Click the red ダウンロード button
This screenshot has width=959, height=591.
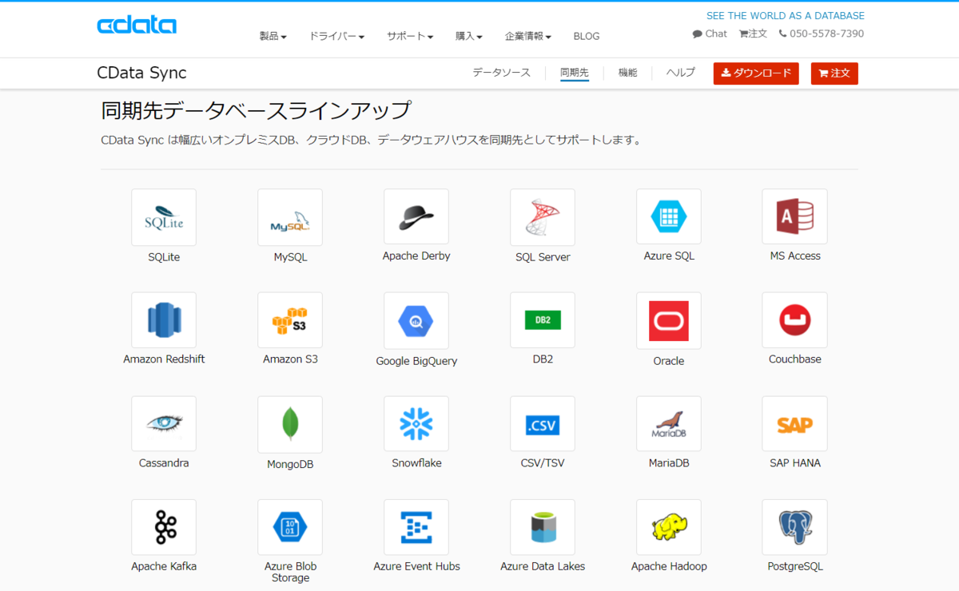tap(756, 73)
